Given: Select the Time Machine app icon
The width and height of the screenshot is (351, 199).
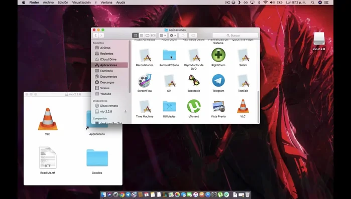Looking at the screenshot, I should click(x=145, y=106).
